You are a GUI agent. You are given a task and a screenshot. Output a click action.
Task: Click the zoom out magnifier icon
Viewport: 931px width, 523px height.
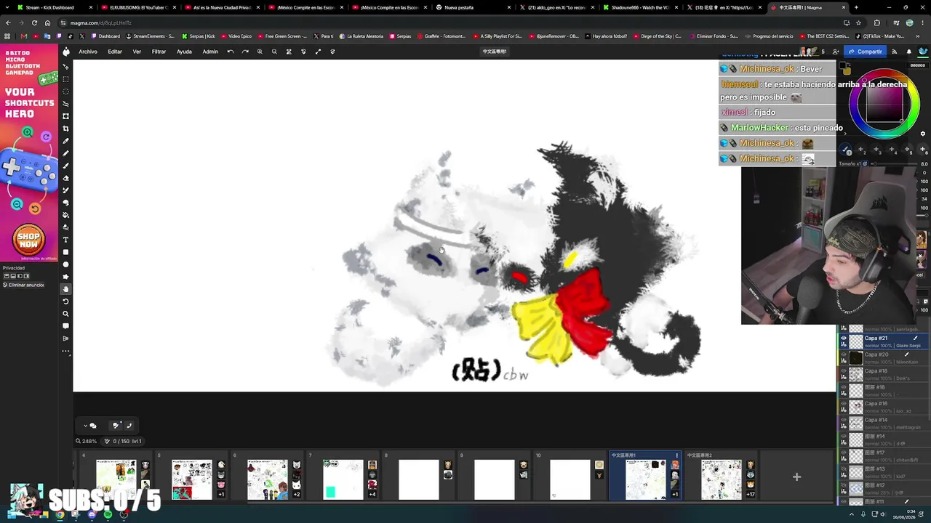(x=274, y=52)
